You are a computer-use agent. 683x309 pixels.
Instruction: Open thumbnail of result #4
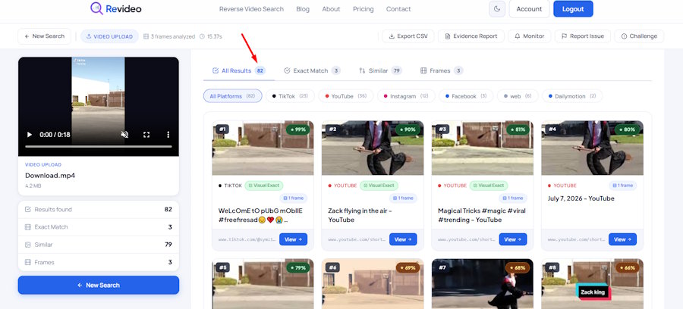pos(592,148)
